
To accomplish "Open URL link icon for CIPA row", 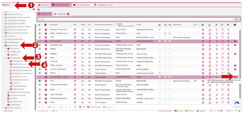I will point(75,37).
